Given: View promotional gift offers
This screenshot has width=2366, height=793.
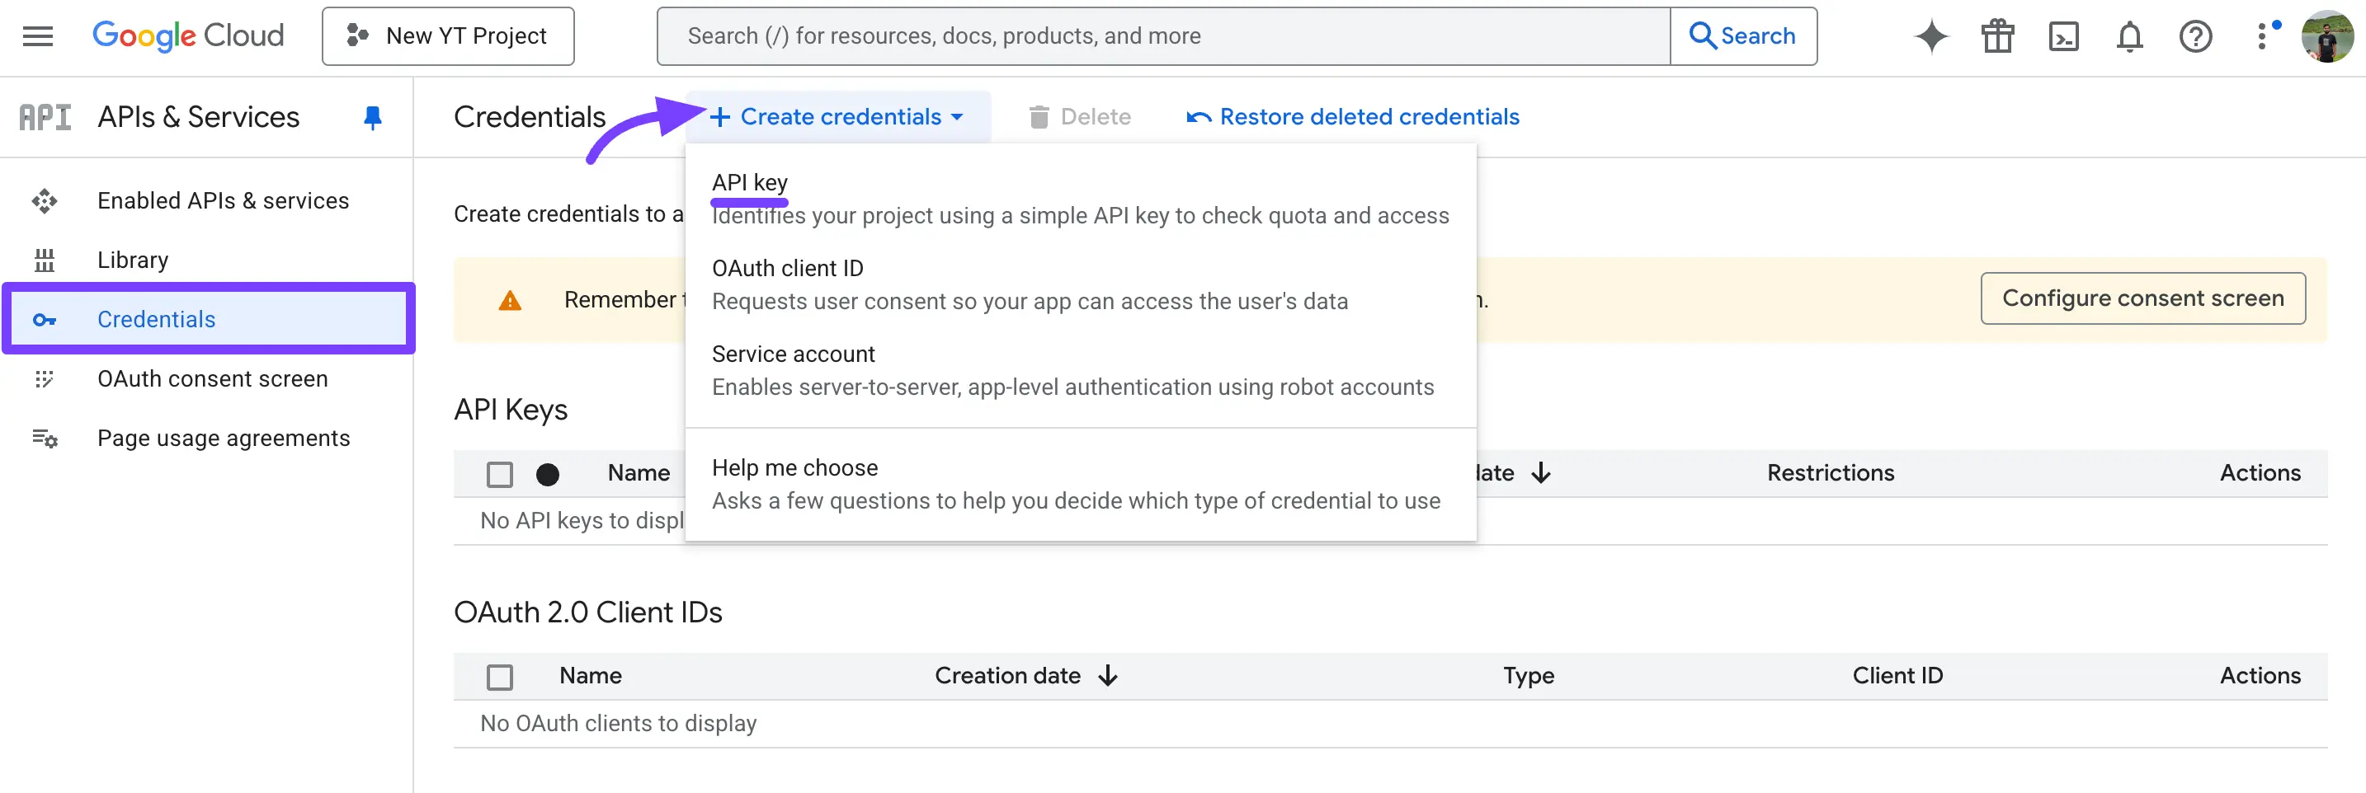Looking at the screenshot, I should point(1996,35).
